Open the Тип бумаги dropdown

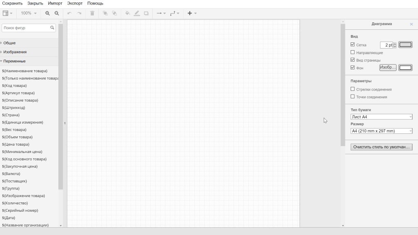(x=381, y=117)
